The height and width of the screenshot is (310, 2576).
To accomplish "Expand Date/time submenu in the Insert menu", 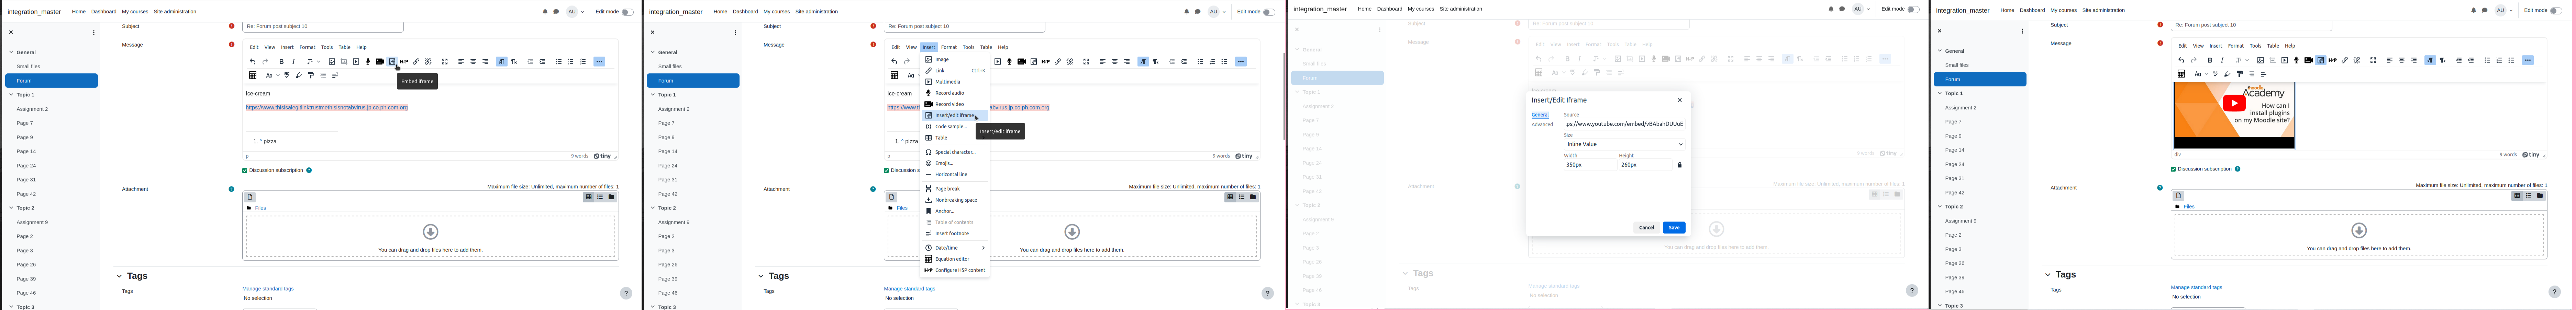I will (x=955, y=248).
